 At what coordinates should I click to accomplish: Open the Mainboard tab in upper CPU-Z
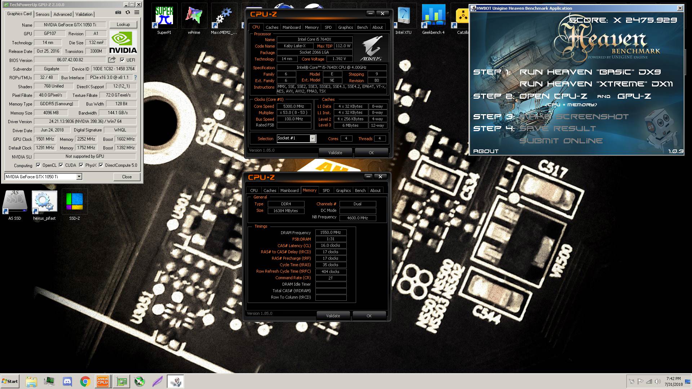[x=292, y=27]
